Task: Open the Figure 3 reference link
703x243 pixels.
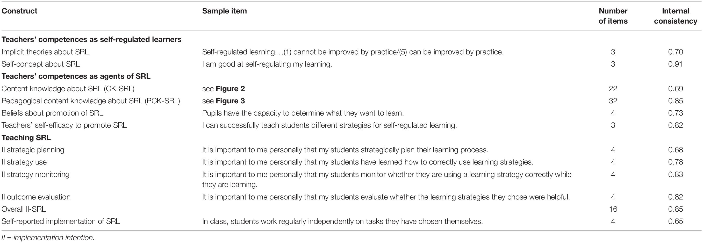Action: click(230, 101)
